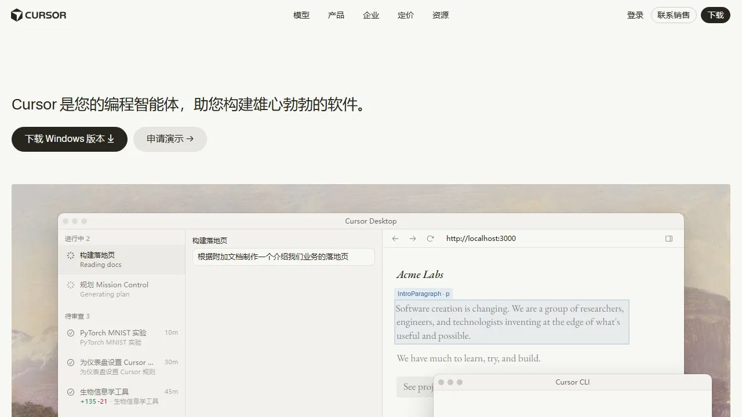This screenshot has width=742, height=417.
Task: Click the Cursor logo in header
Action: click(39, 15)
